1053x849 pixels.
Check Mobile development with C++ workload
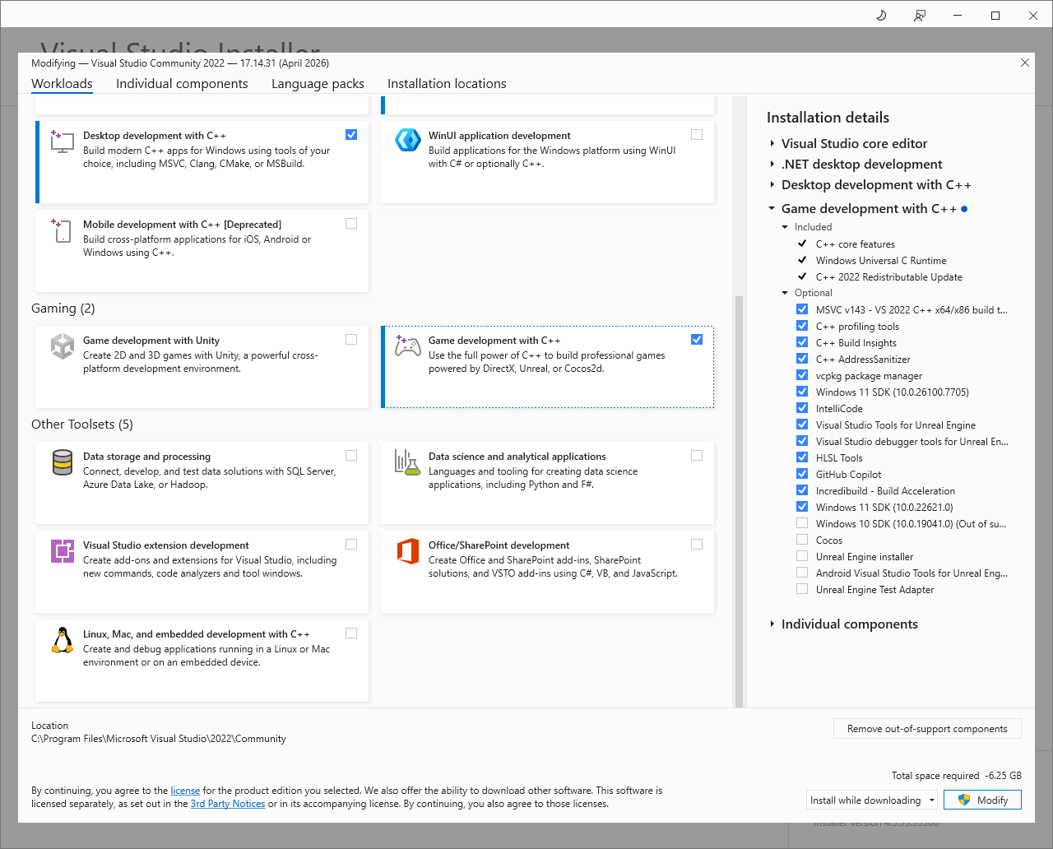(351, 224)
